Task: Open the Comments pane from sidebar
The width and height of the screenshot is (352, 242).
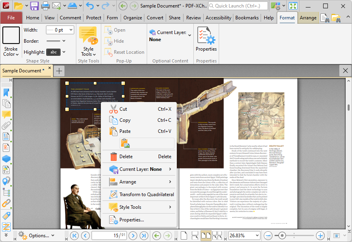Action: pyautogui.click(x=6, y=115)
